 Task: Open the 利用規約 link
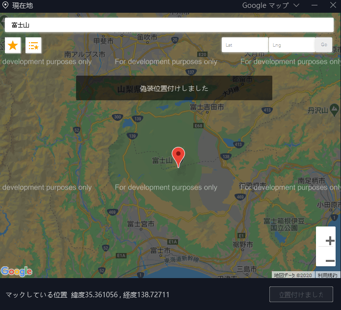[x=327, y=275]
